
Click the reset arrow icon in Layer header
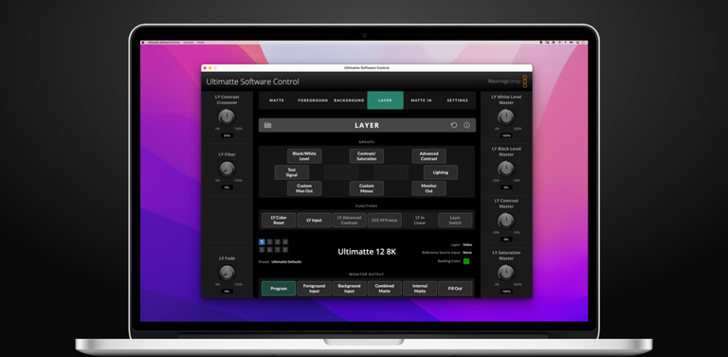click(454, 125)
